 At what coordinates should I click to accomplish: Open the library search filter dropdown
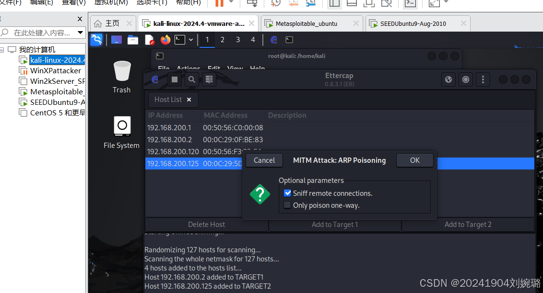[x=80, y=33]
